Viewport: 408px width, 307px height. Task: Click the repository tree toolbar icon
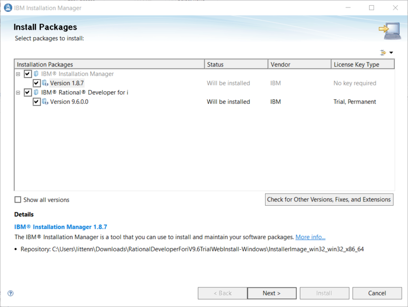point(383,52)
